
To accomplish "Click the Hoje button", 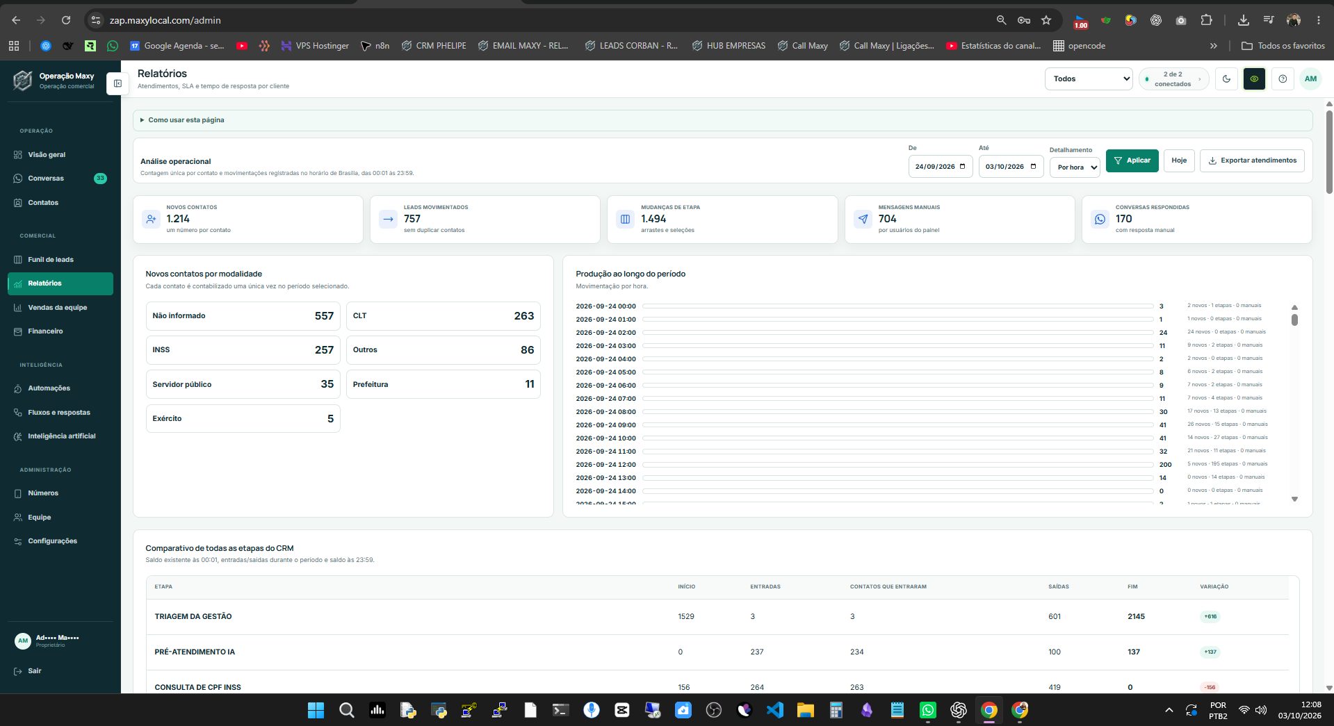I will pos(1179,160).
